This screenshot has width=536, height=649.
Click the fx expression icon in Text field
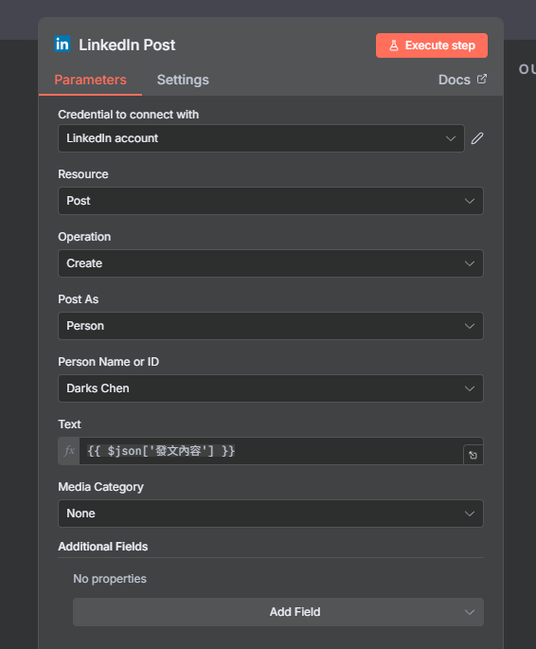tap(69, 451)
